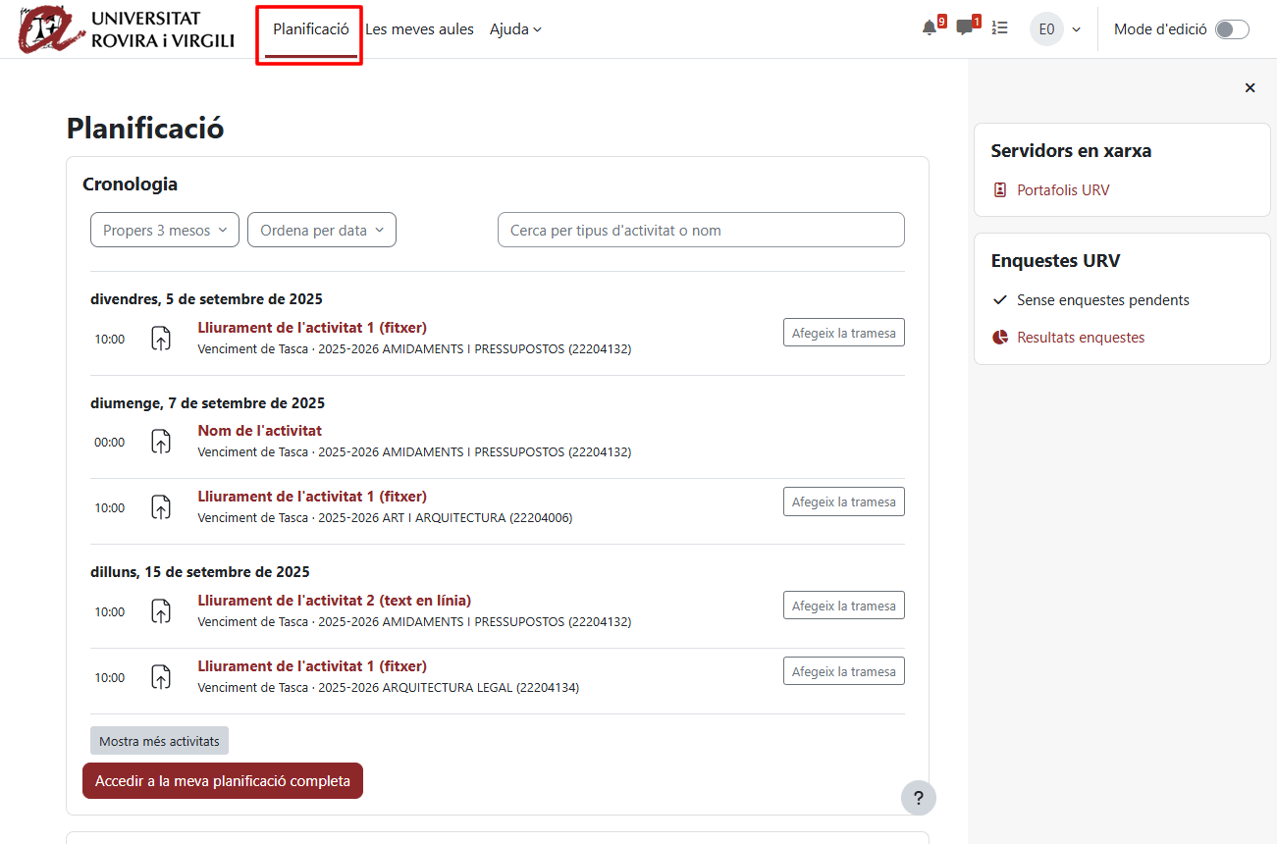The height and width of the screenshot is (844, 1277).
Task: Open the Ajuda menu
Action: 515,29
